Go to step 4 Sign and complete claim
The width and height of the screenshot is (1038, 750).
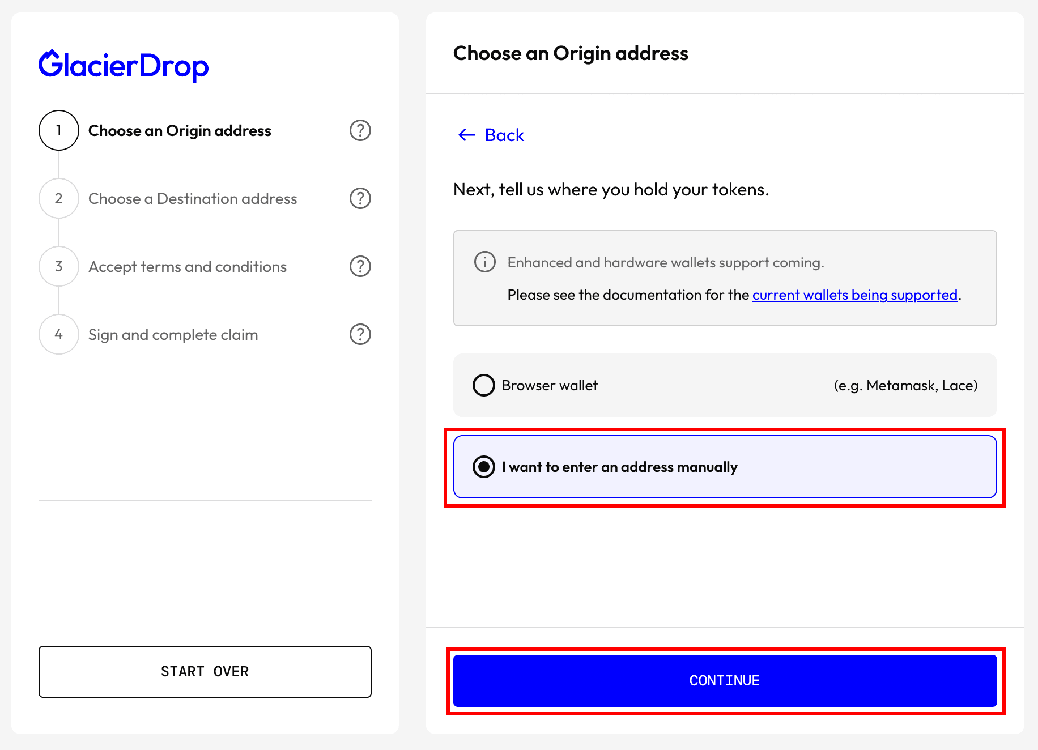click(173, 335)
